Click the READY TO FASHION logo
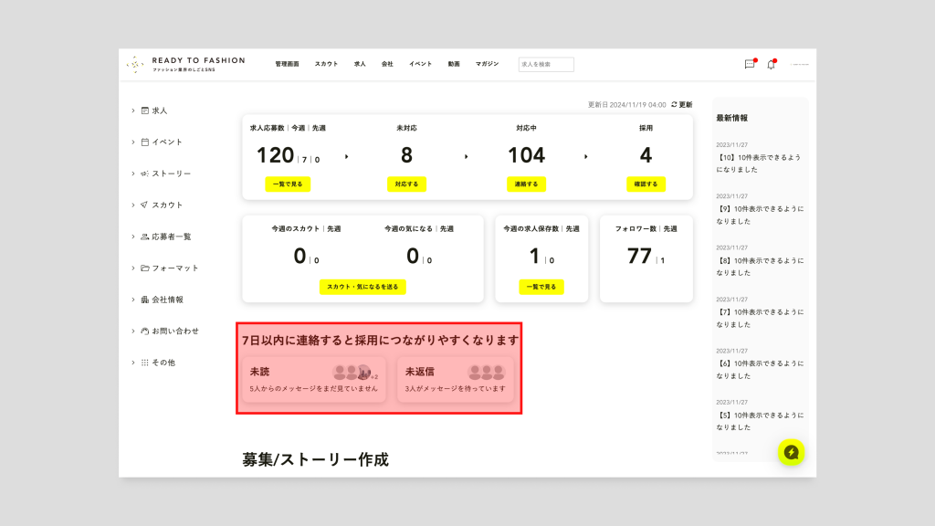 coord(186,64)
